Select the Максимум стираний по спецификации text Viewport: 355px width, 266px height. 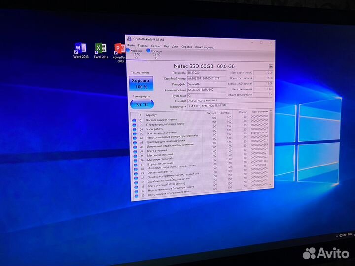[172, 167]
